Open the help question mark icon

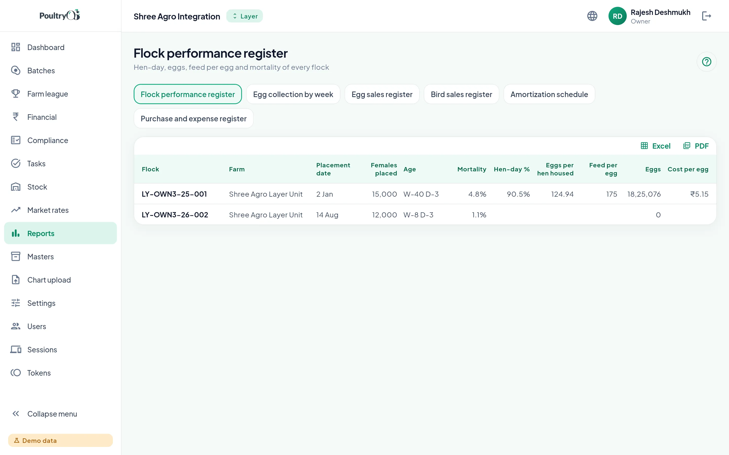click(x=706, y=62)
